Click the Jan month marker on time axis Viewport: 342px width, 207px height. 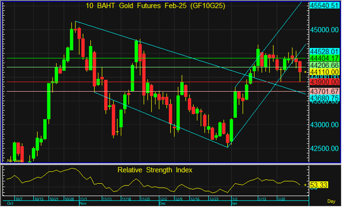tap(234, 204)
